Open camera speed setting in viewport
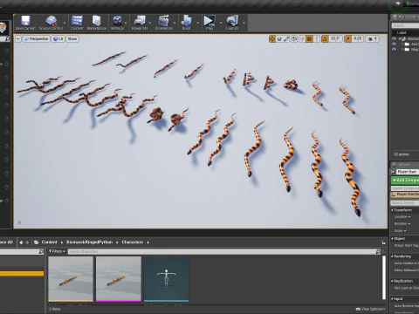419x314 pixels. (x=373, y=38)
